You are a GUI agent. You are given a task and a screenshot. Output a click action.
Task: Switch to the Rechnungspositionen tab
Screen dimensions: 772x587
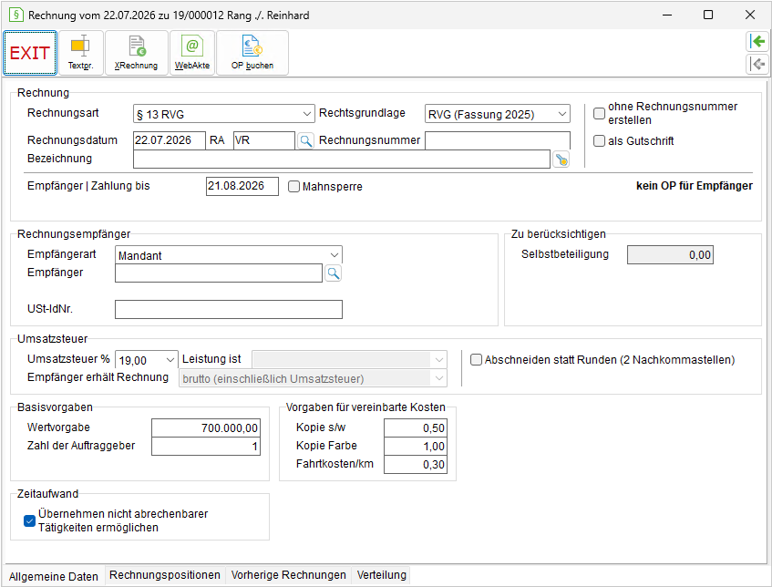[x=164, y=574]
